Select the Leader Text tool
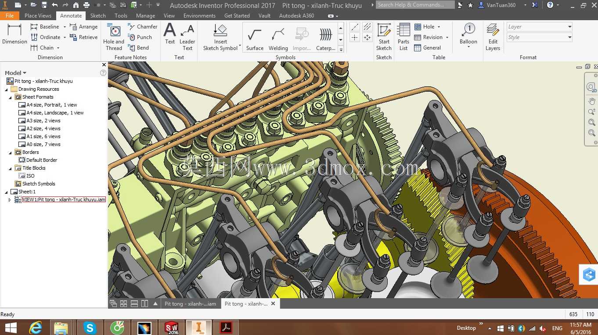The height and width of the screenshot is (335, 598). [x=187, y=37]
